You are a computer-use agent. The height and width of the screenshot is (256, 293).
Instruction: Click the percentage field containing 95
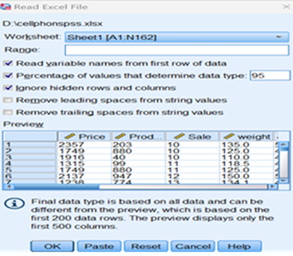point(270,75)
